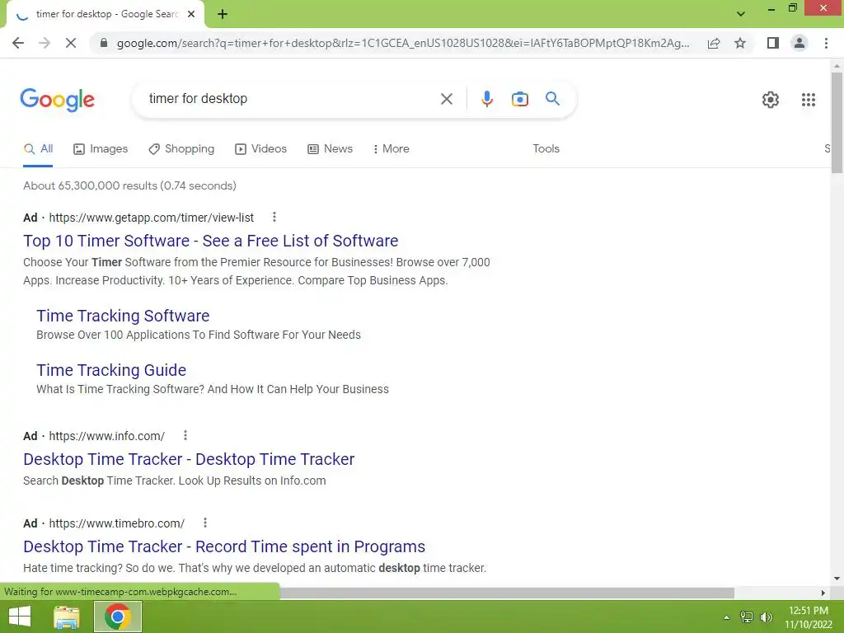Switch to News results
This screenshot has width=844, height=633.
tap(330, 148)
